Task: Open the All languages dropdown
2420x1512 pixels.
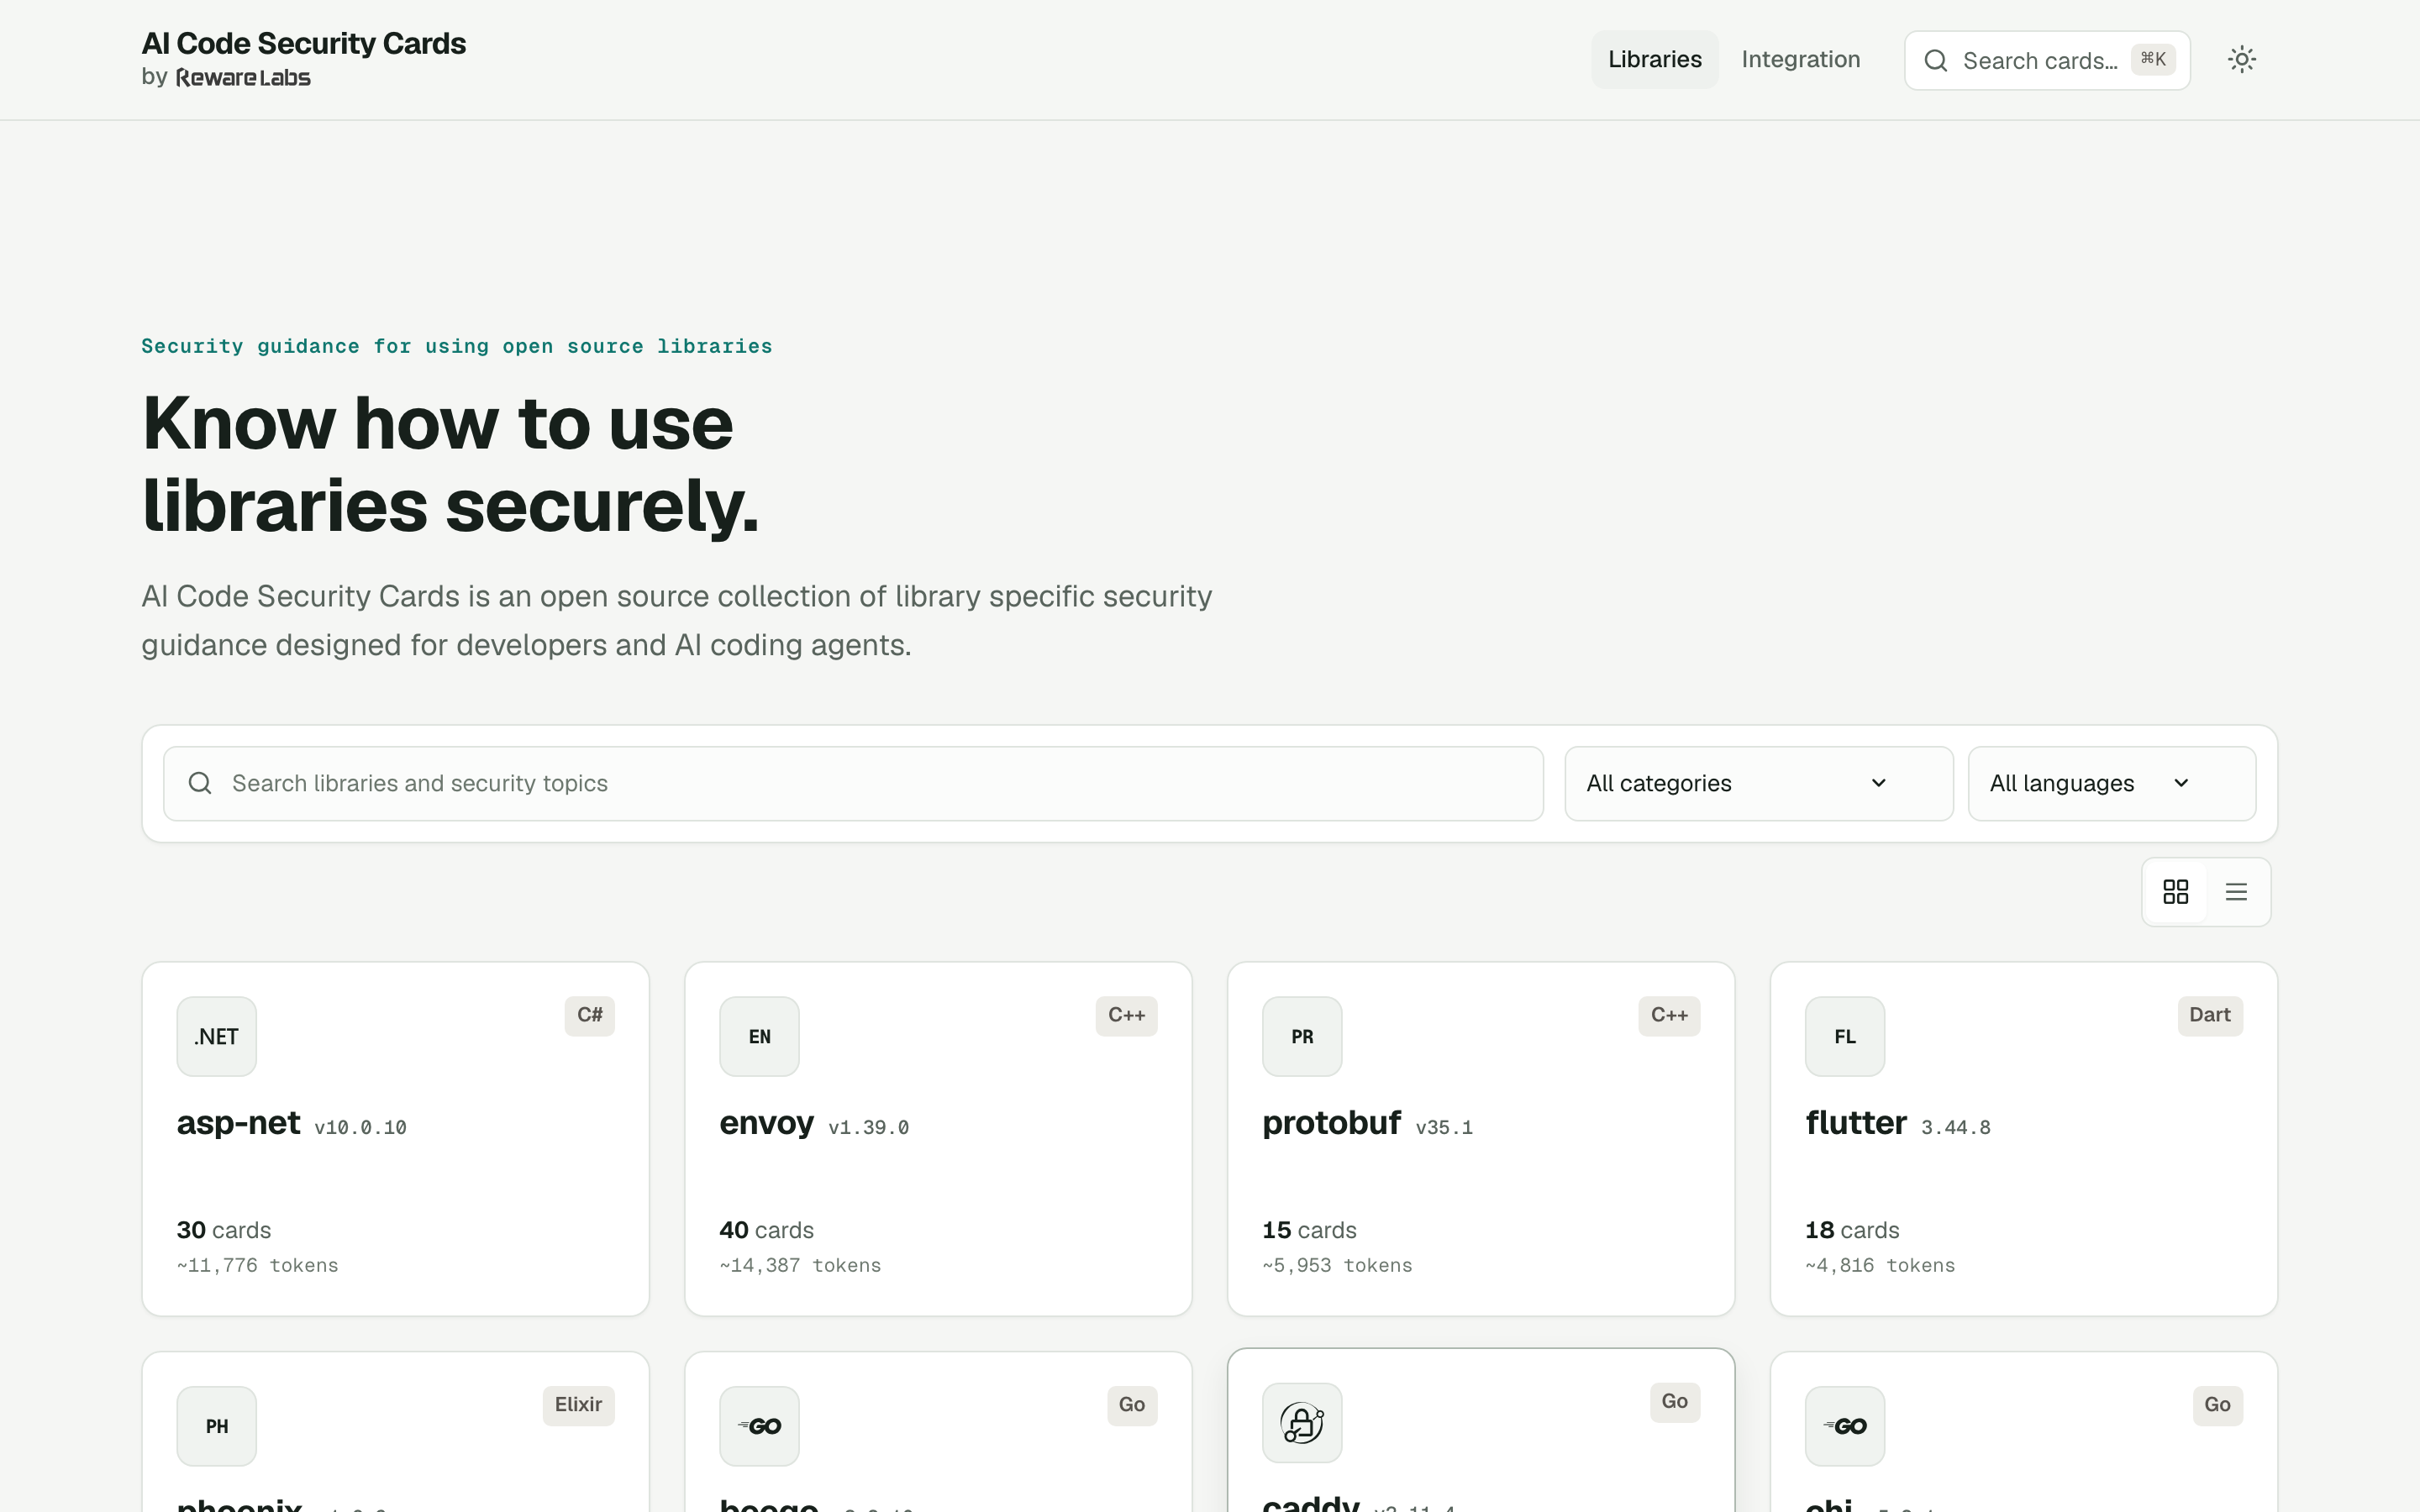Action: click(x=2111, y=783)
